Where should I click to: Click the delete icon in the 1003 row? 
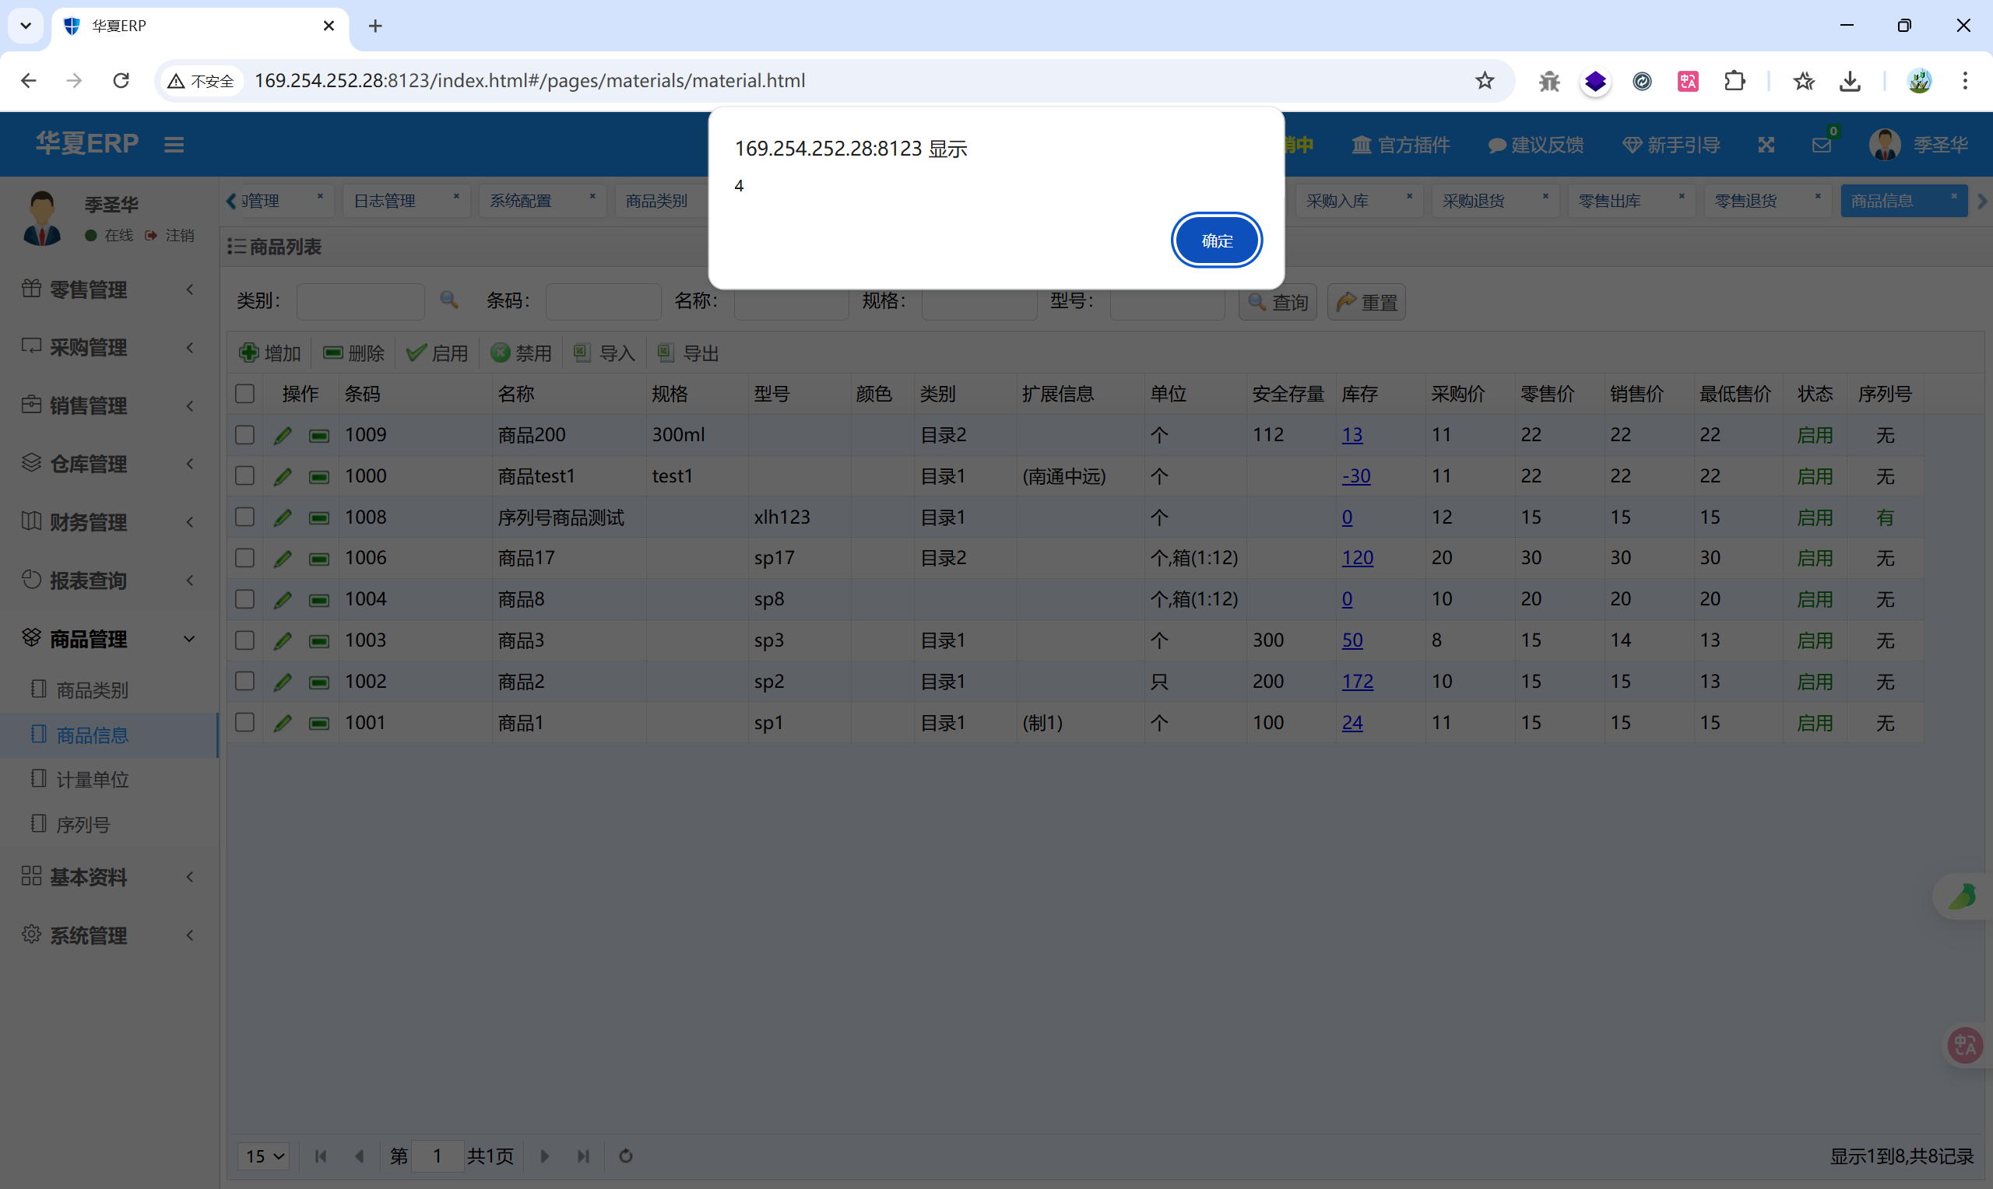[319, 641]
